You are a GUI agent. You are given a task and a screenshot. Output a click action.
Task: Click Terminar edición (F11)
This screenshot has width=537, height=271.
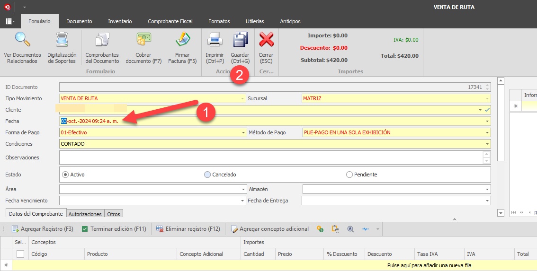(114, 229)
